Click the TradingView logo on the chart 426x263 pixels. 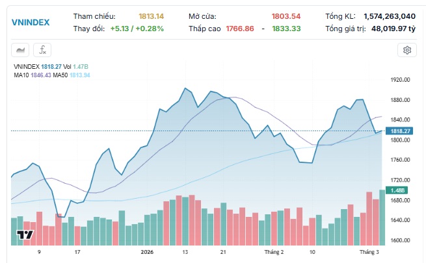25,235
